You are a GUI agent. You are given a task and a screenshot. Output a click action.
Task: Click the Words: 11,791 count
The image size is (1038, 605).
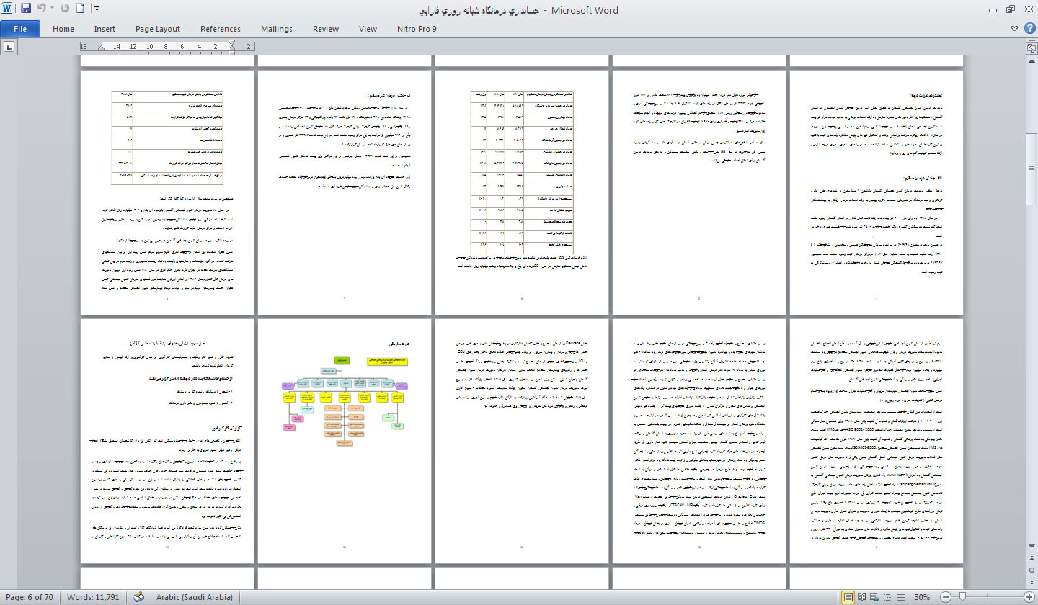(94, 597)
